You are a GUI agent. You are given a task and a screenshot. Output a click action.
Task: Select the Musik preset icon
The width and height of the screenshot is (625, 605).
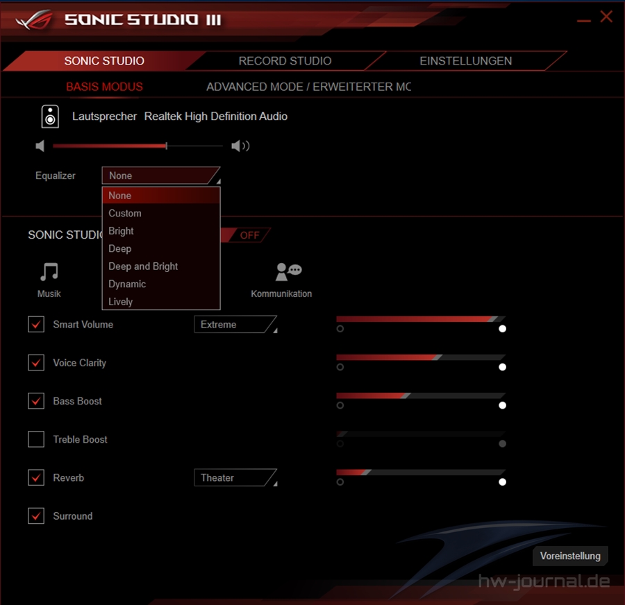coord(49,272)
